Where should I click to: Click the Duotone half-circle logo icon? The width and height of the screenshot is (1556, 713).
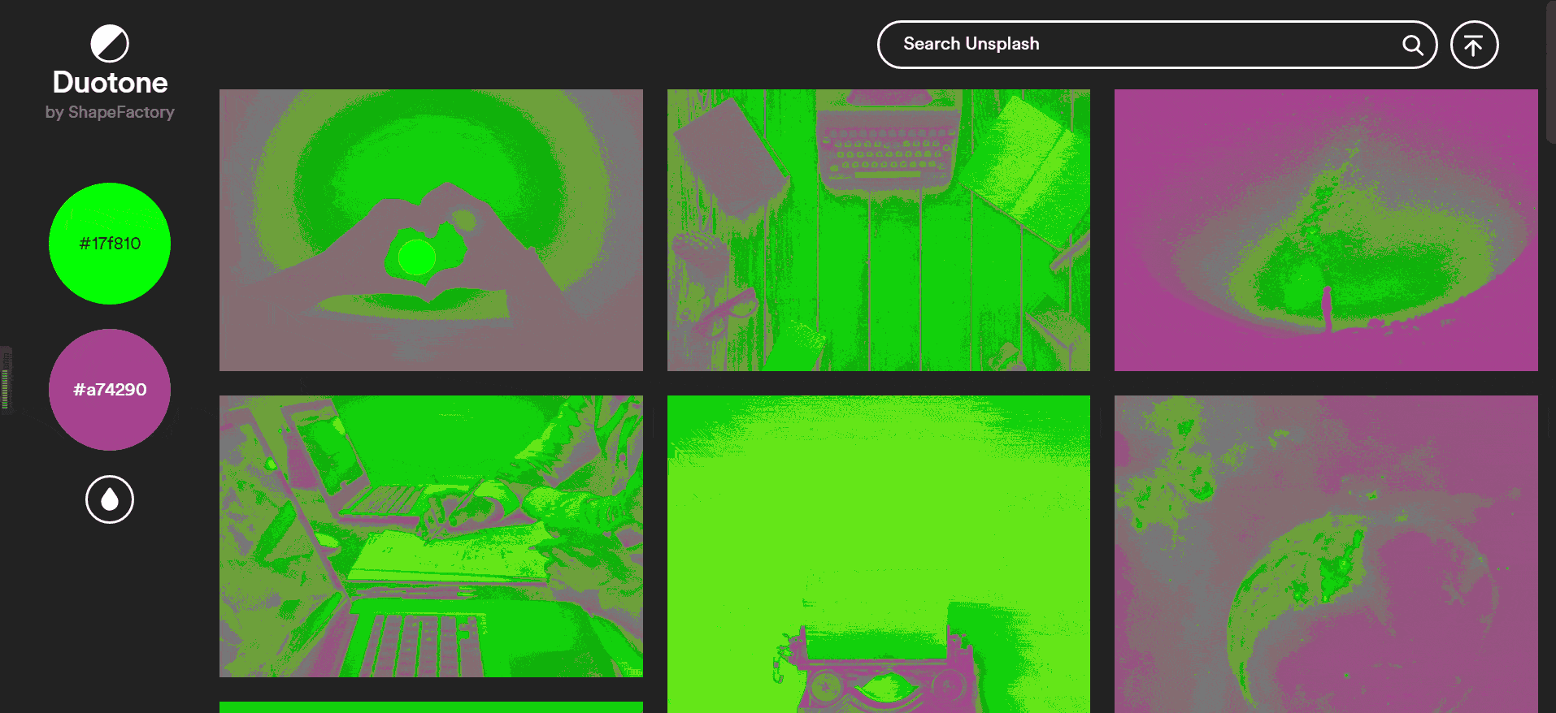click(110, 43)
